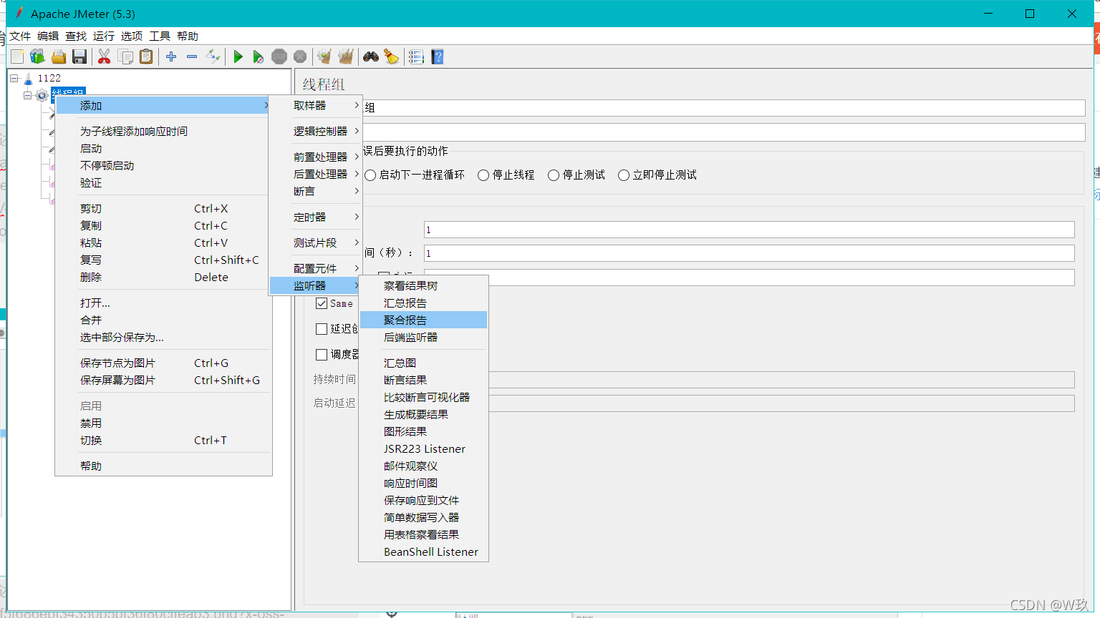
Task: Expand the 取样器 submenu
Action: point(316,105)
